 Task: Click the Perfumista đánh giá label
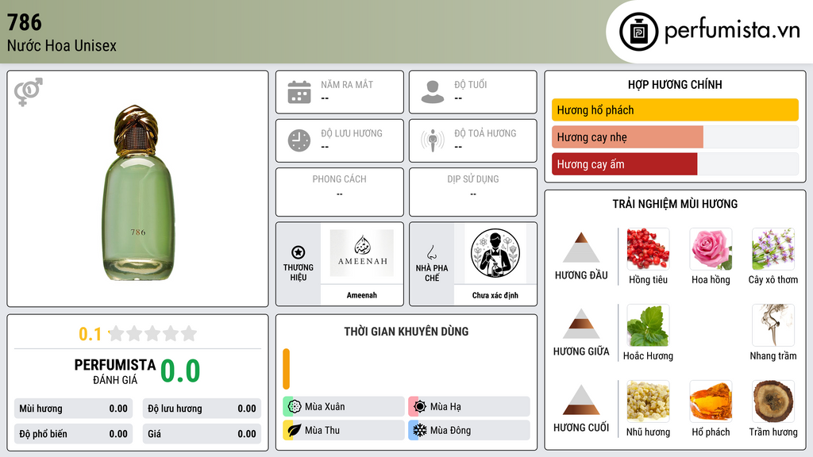tap(114, 371)
